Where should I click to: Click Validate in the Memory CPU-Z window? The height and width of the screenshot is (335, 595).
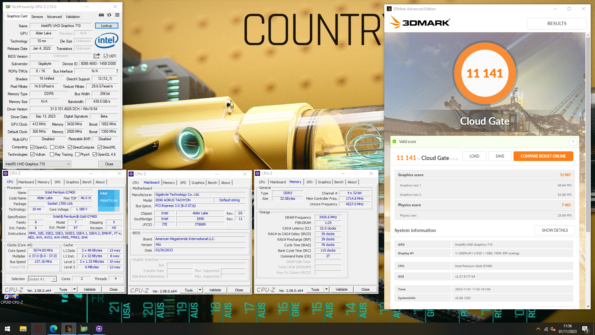[x=342, y=289]
